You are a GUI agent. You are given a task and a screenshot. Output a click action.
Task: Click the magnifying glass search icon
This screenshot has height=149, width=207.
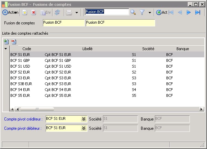133,12
